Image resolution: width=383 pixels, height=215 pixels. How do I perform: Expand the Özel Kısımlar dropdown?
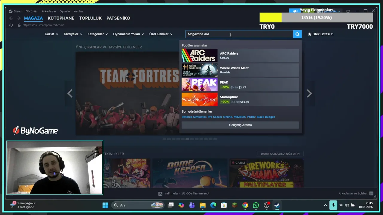161,34
